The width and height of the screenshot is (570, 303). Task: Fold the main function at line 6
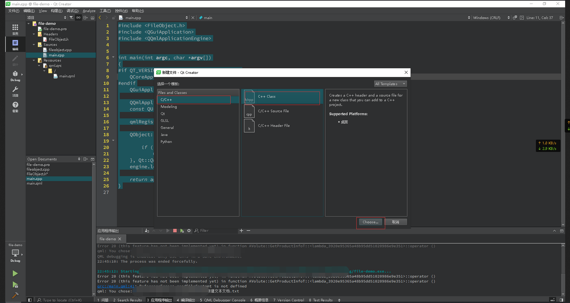coord(113,57)
